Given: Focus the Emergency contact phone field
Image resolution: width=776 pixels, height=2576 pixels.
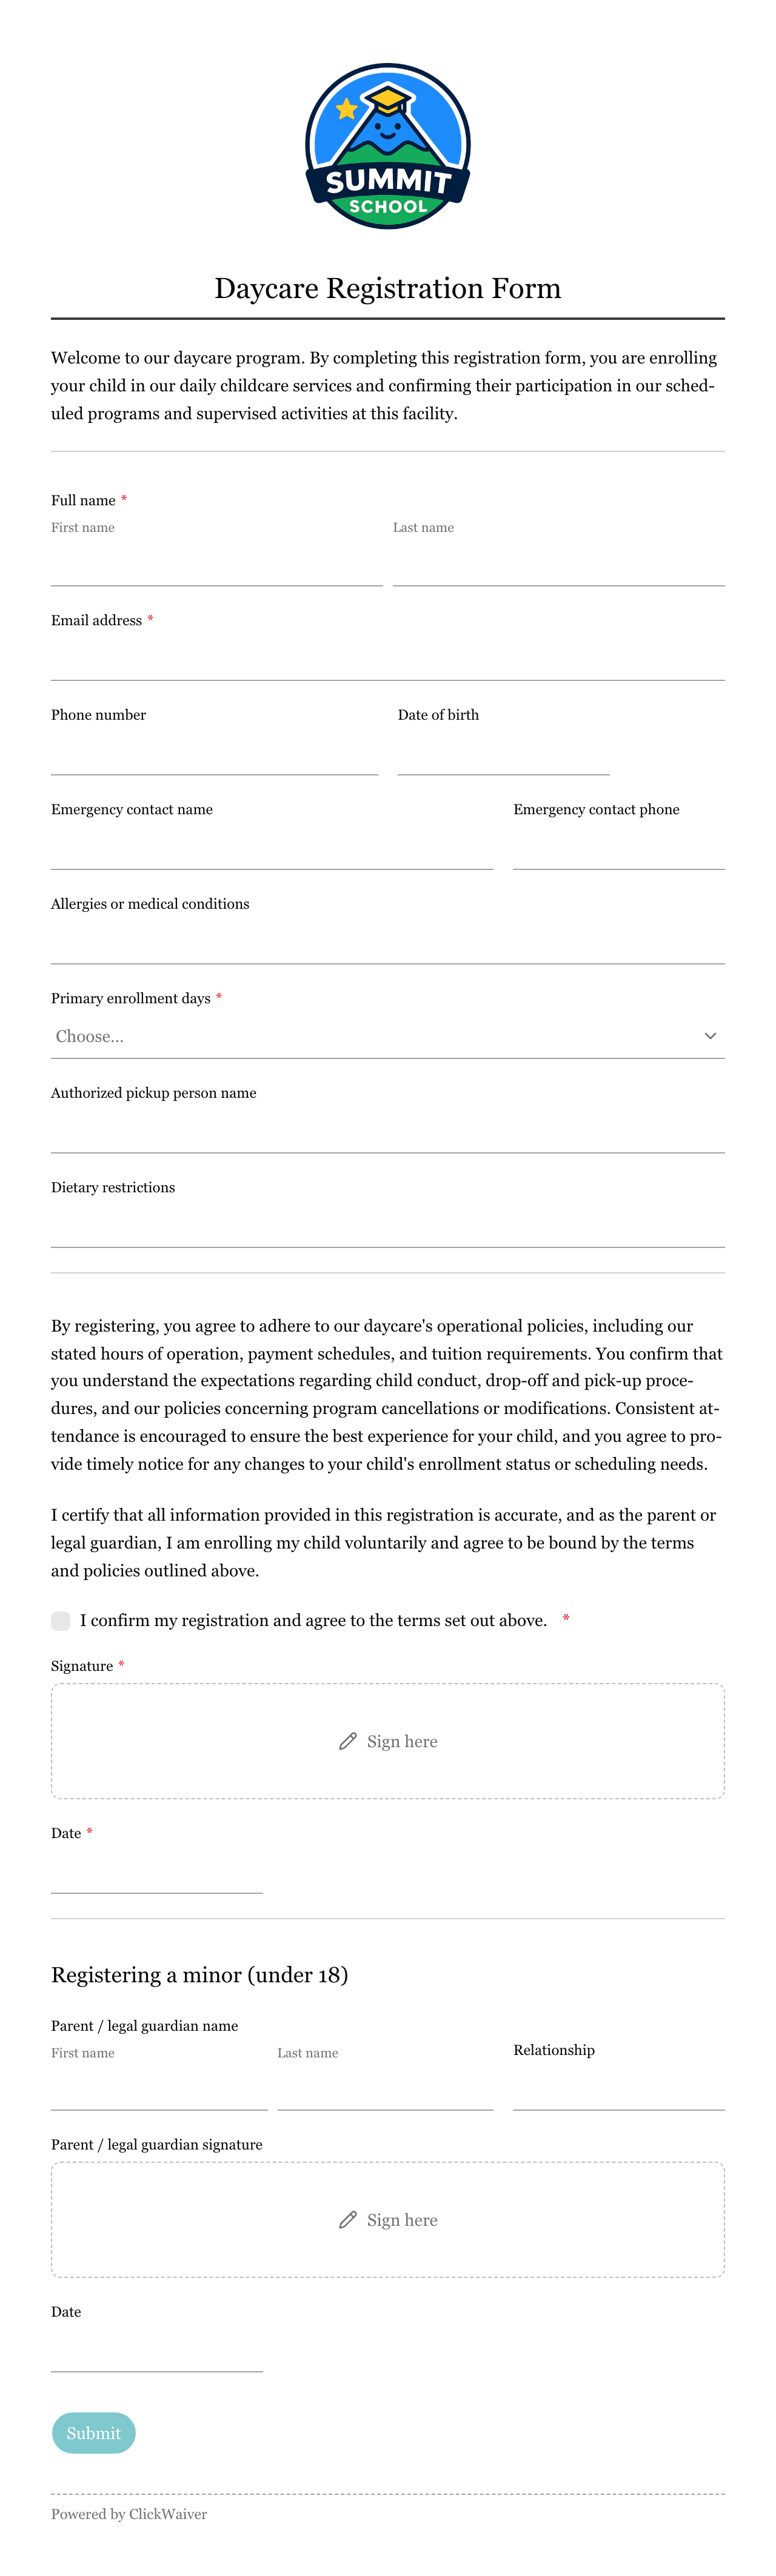Looking at the screenshot, I should point(619,848).
